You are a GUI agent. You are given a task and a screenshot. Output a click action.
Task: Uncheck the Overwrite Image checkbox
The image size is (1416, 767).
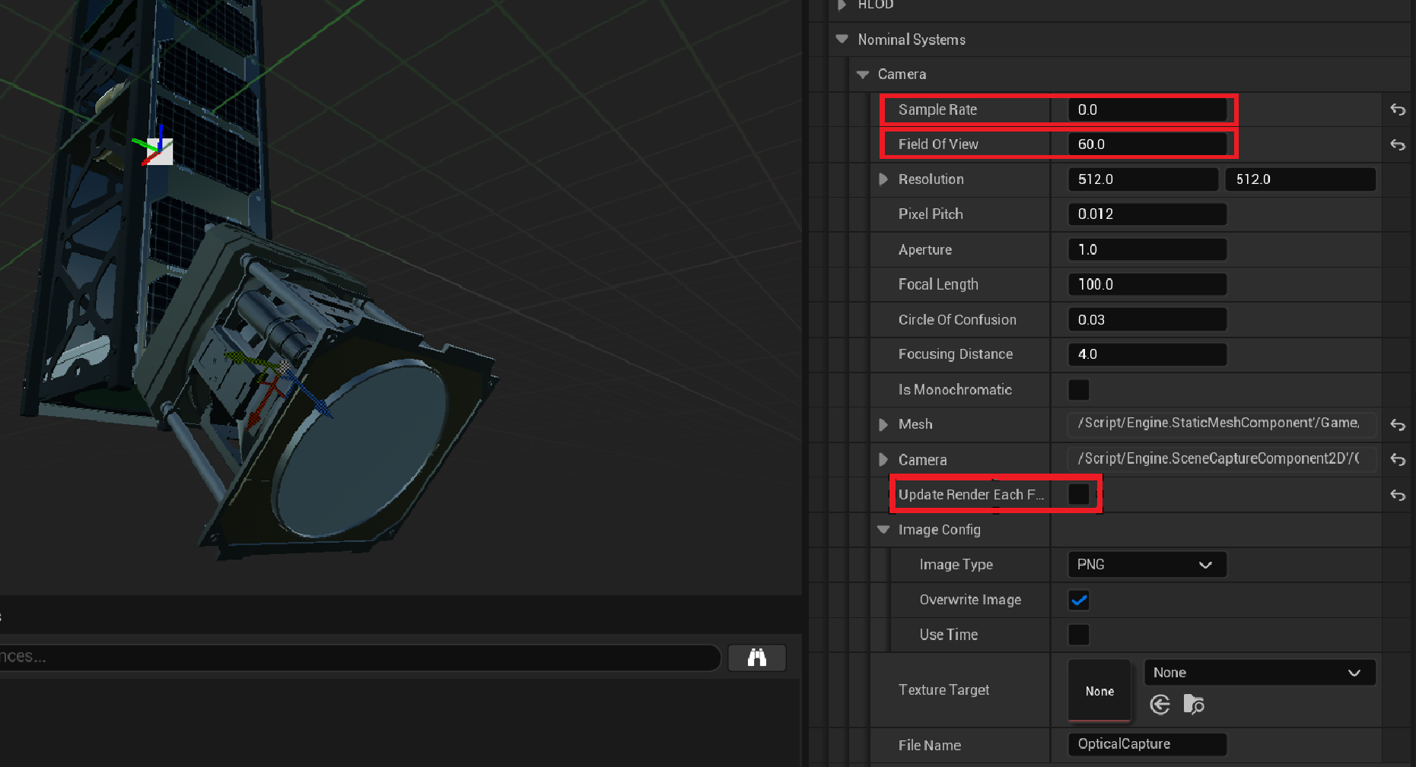tap(1078, 600)
